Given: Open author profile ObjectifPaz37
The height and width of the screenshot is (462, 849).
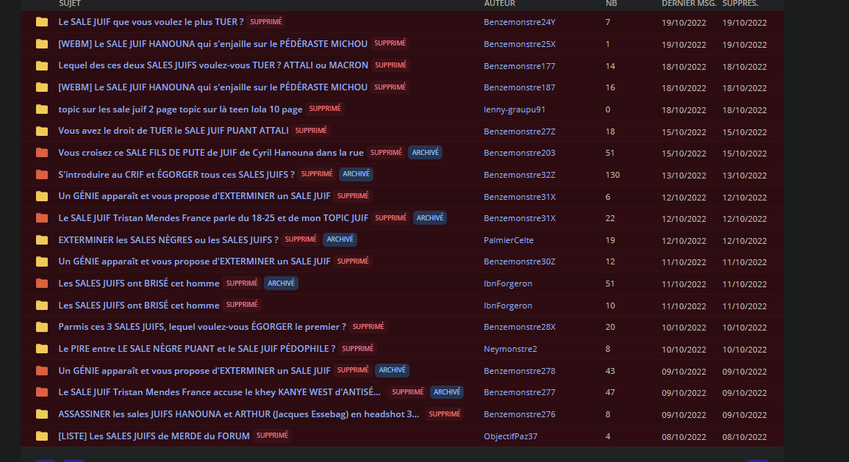Looking at the screenshot, I should tap(511, 436).
